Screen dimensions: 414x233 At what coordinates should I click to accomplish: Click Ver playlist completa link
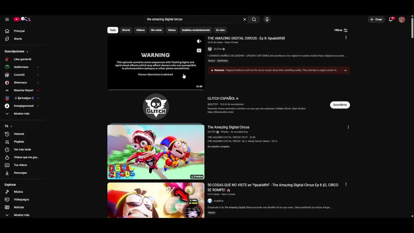point(218,147)
